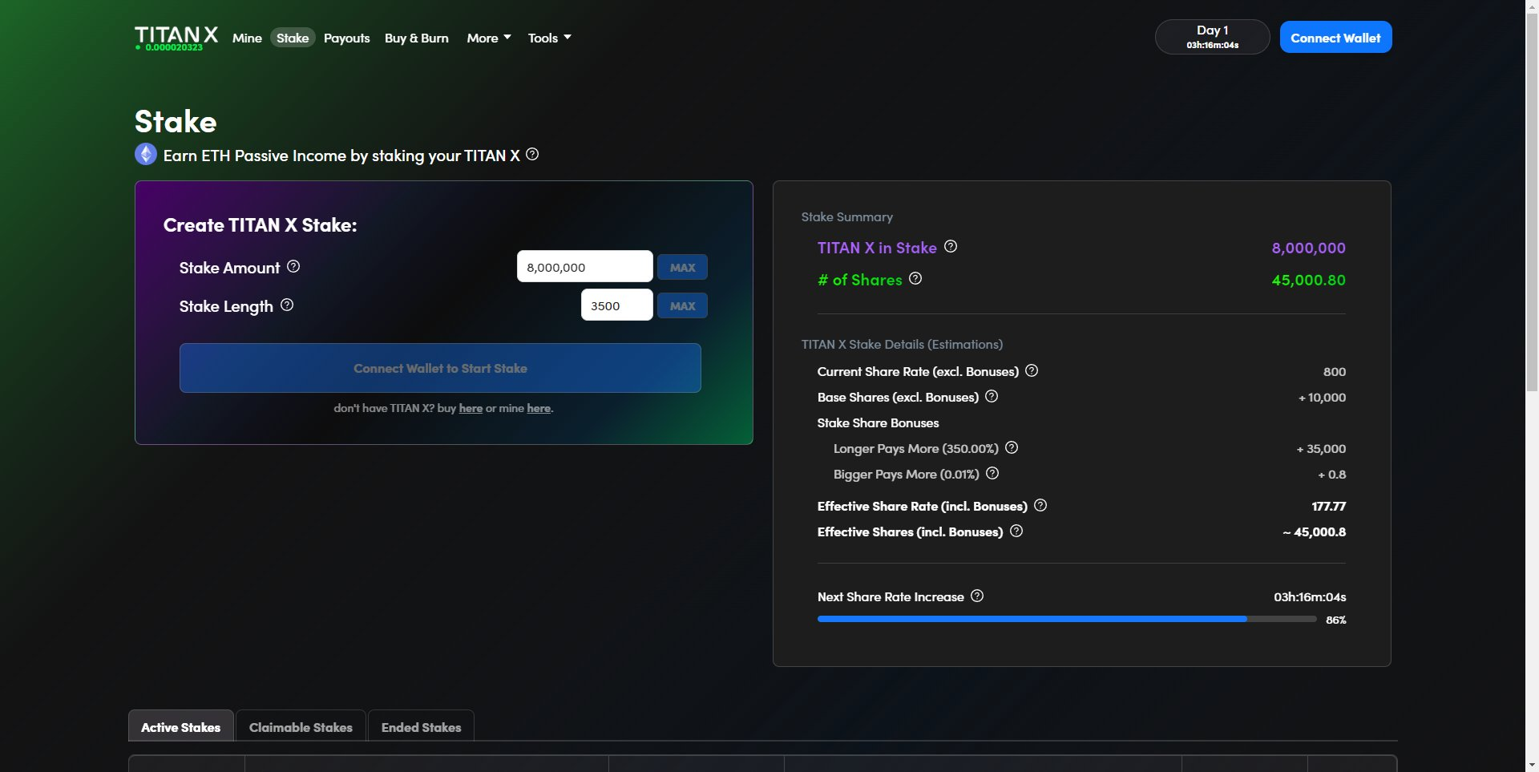The width and height of the screenshot is (1539, 772).
Task: Click the 8,000,000 TITAN X in Stake value
Action: [x=1308, y=248]
